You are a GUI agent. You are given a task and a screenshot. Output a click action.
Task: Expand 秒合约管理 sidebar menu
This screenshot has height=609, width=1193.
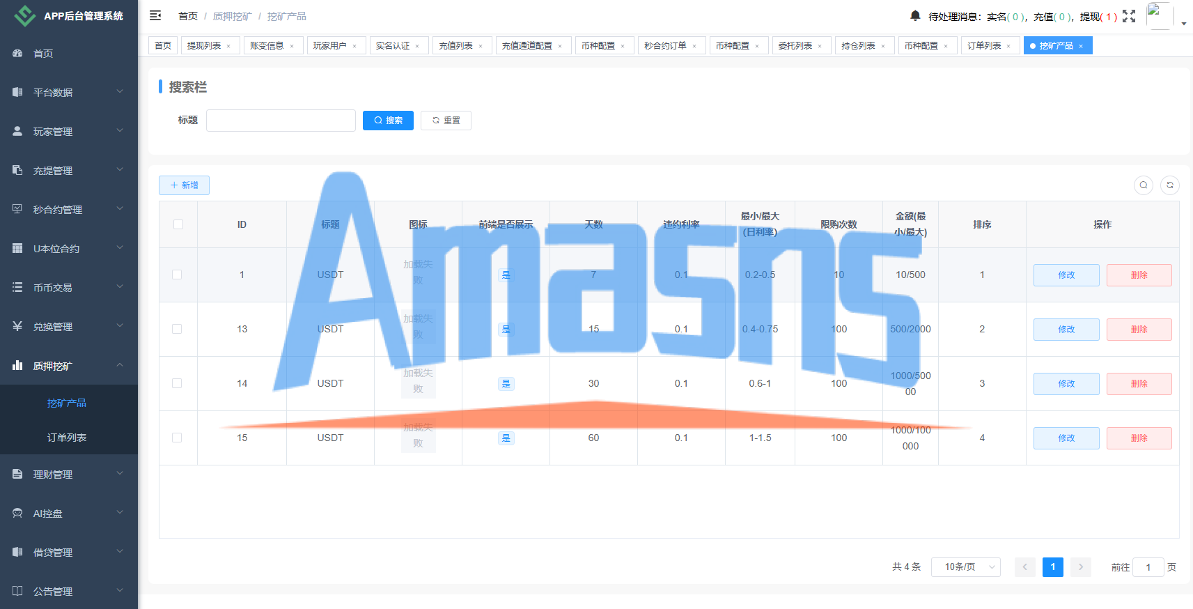(69, 210)
